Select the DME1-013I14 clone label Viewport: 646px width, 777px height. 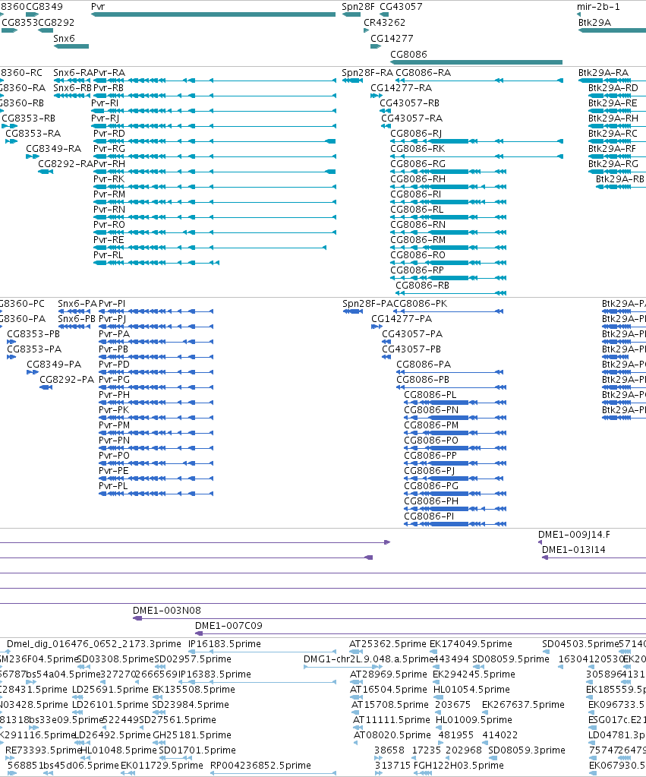[574, 550]
